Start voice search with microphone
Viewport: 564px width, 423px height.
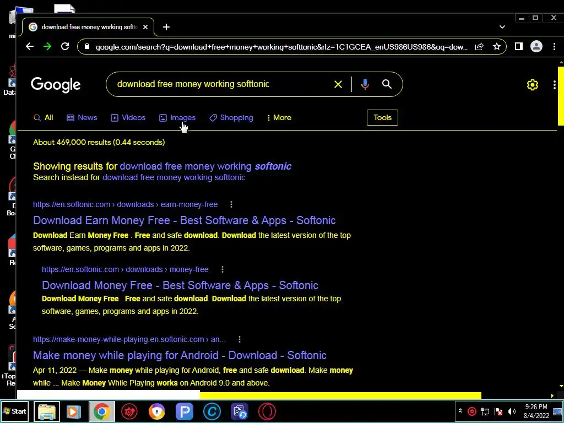(x=365, y=84)
